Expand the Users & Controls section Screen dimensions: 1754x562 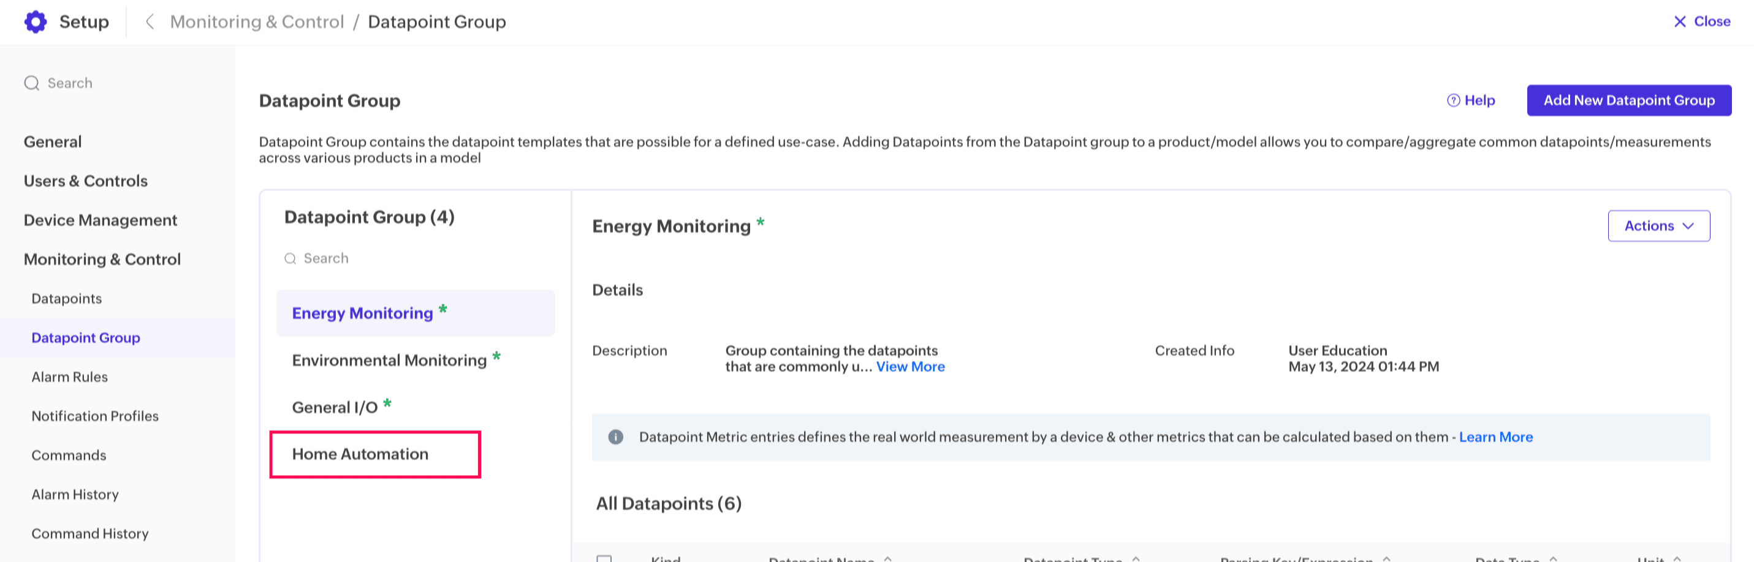pyautogui.click(x=85, y=181)
